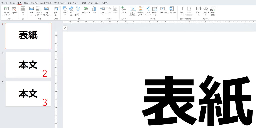Click the アイコン (icons) insert button
The image size is (256, 128).
pos(71,10)
